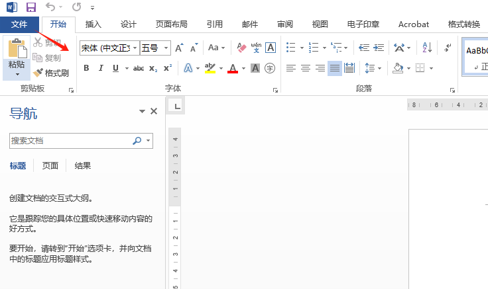The width and height of the screenshot is (488, 289).
Task: Toggle strikethrough abc formatting
Action: (139, 68)
